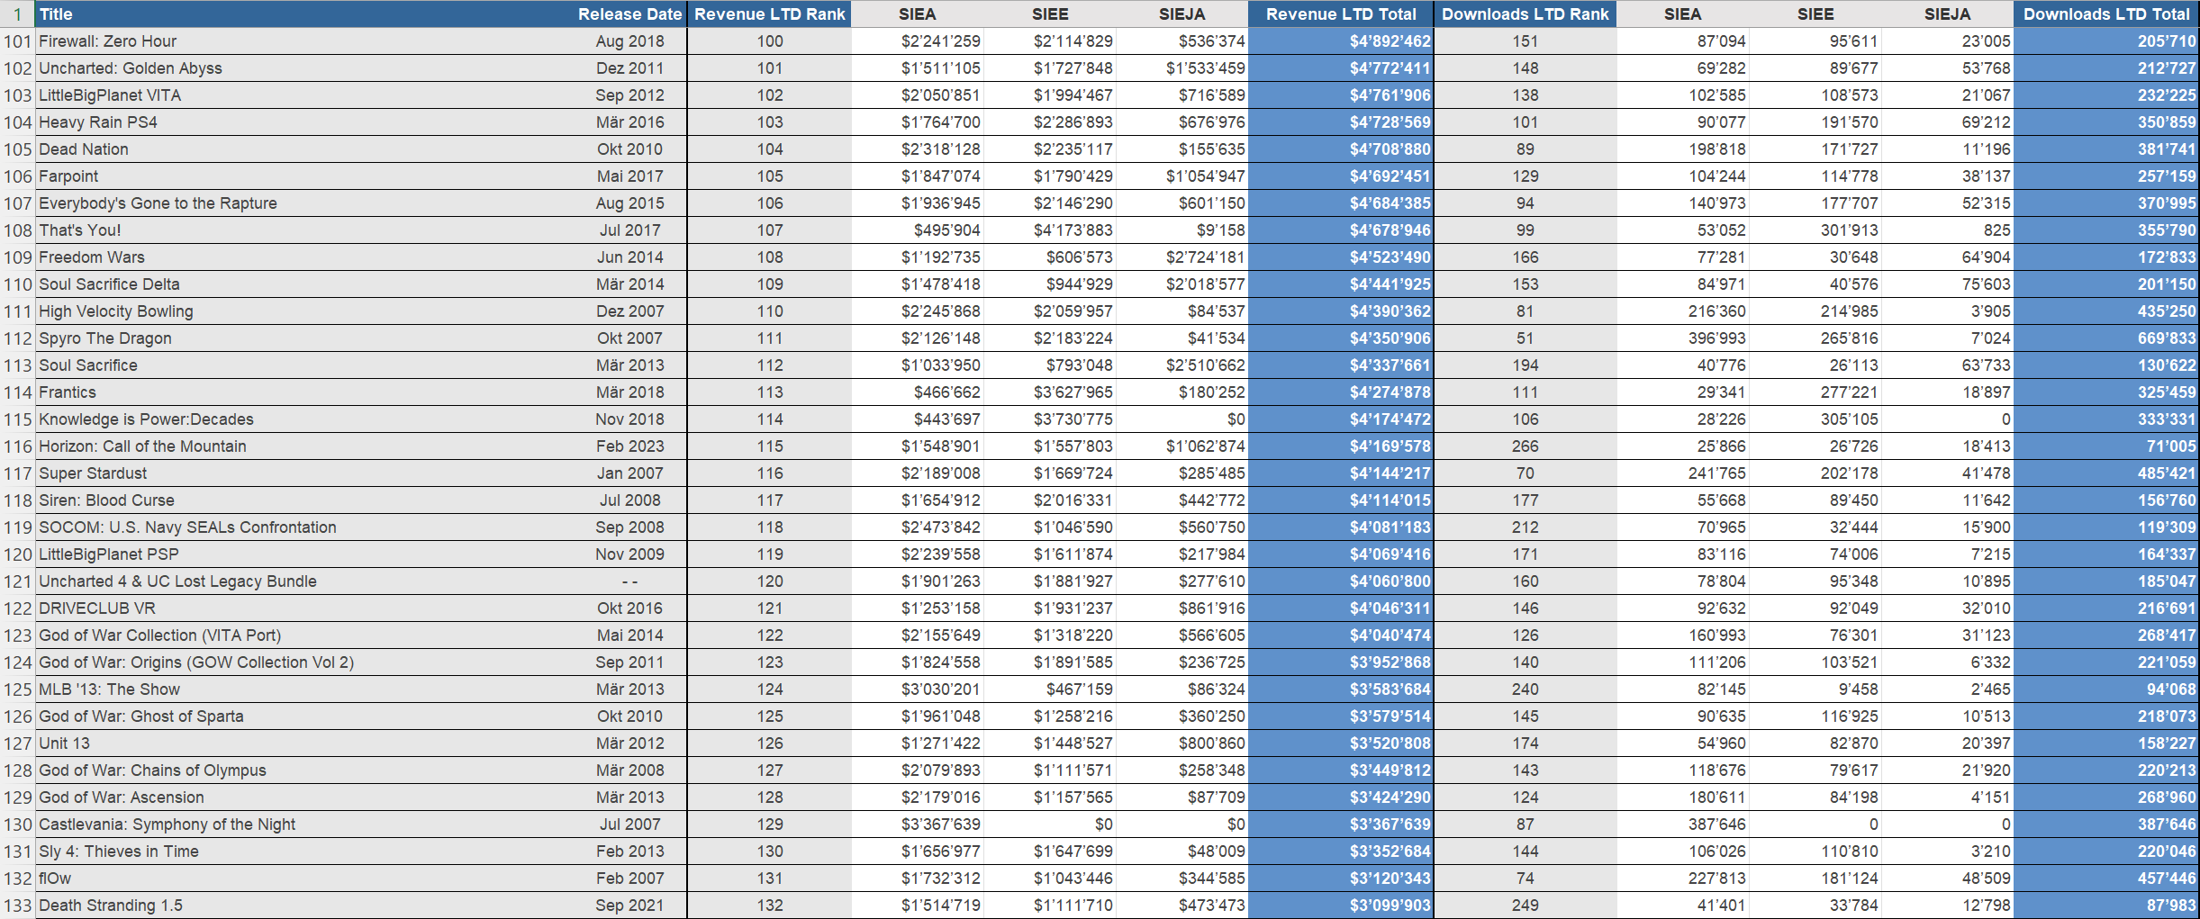Click 'God of War Collection (VITA Port)' cell
The image size is (2200, 919).
304,635
